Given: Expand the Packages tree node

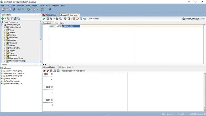Looking at the screenshot, I should click(5, 35).
